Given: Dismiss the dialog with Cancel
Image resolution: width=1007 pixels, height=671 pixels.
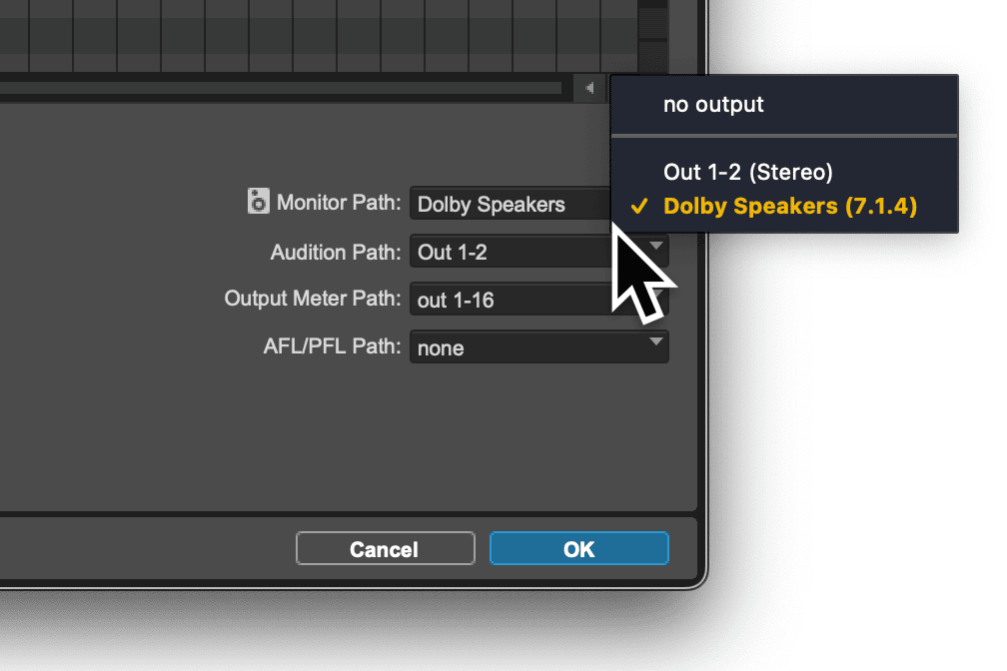Looking at the screenshot, I should point(385,548).
